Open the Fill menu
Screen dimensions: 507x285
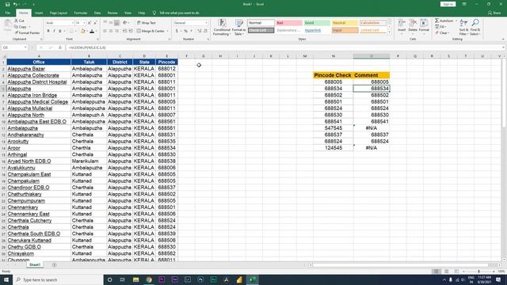pos(440,27)
